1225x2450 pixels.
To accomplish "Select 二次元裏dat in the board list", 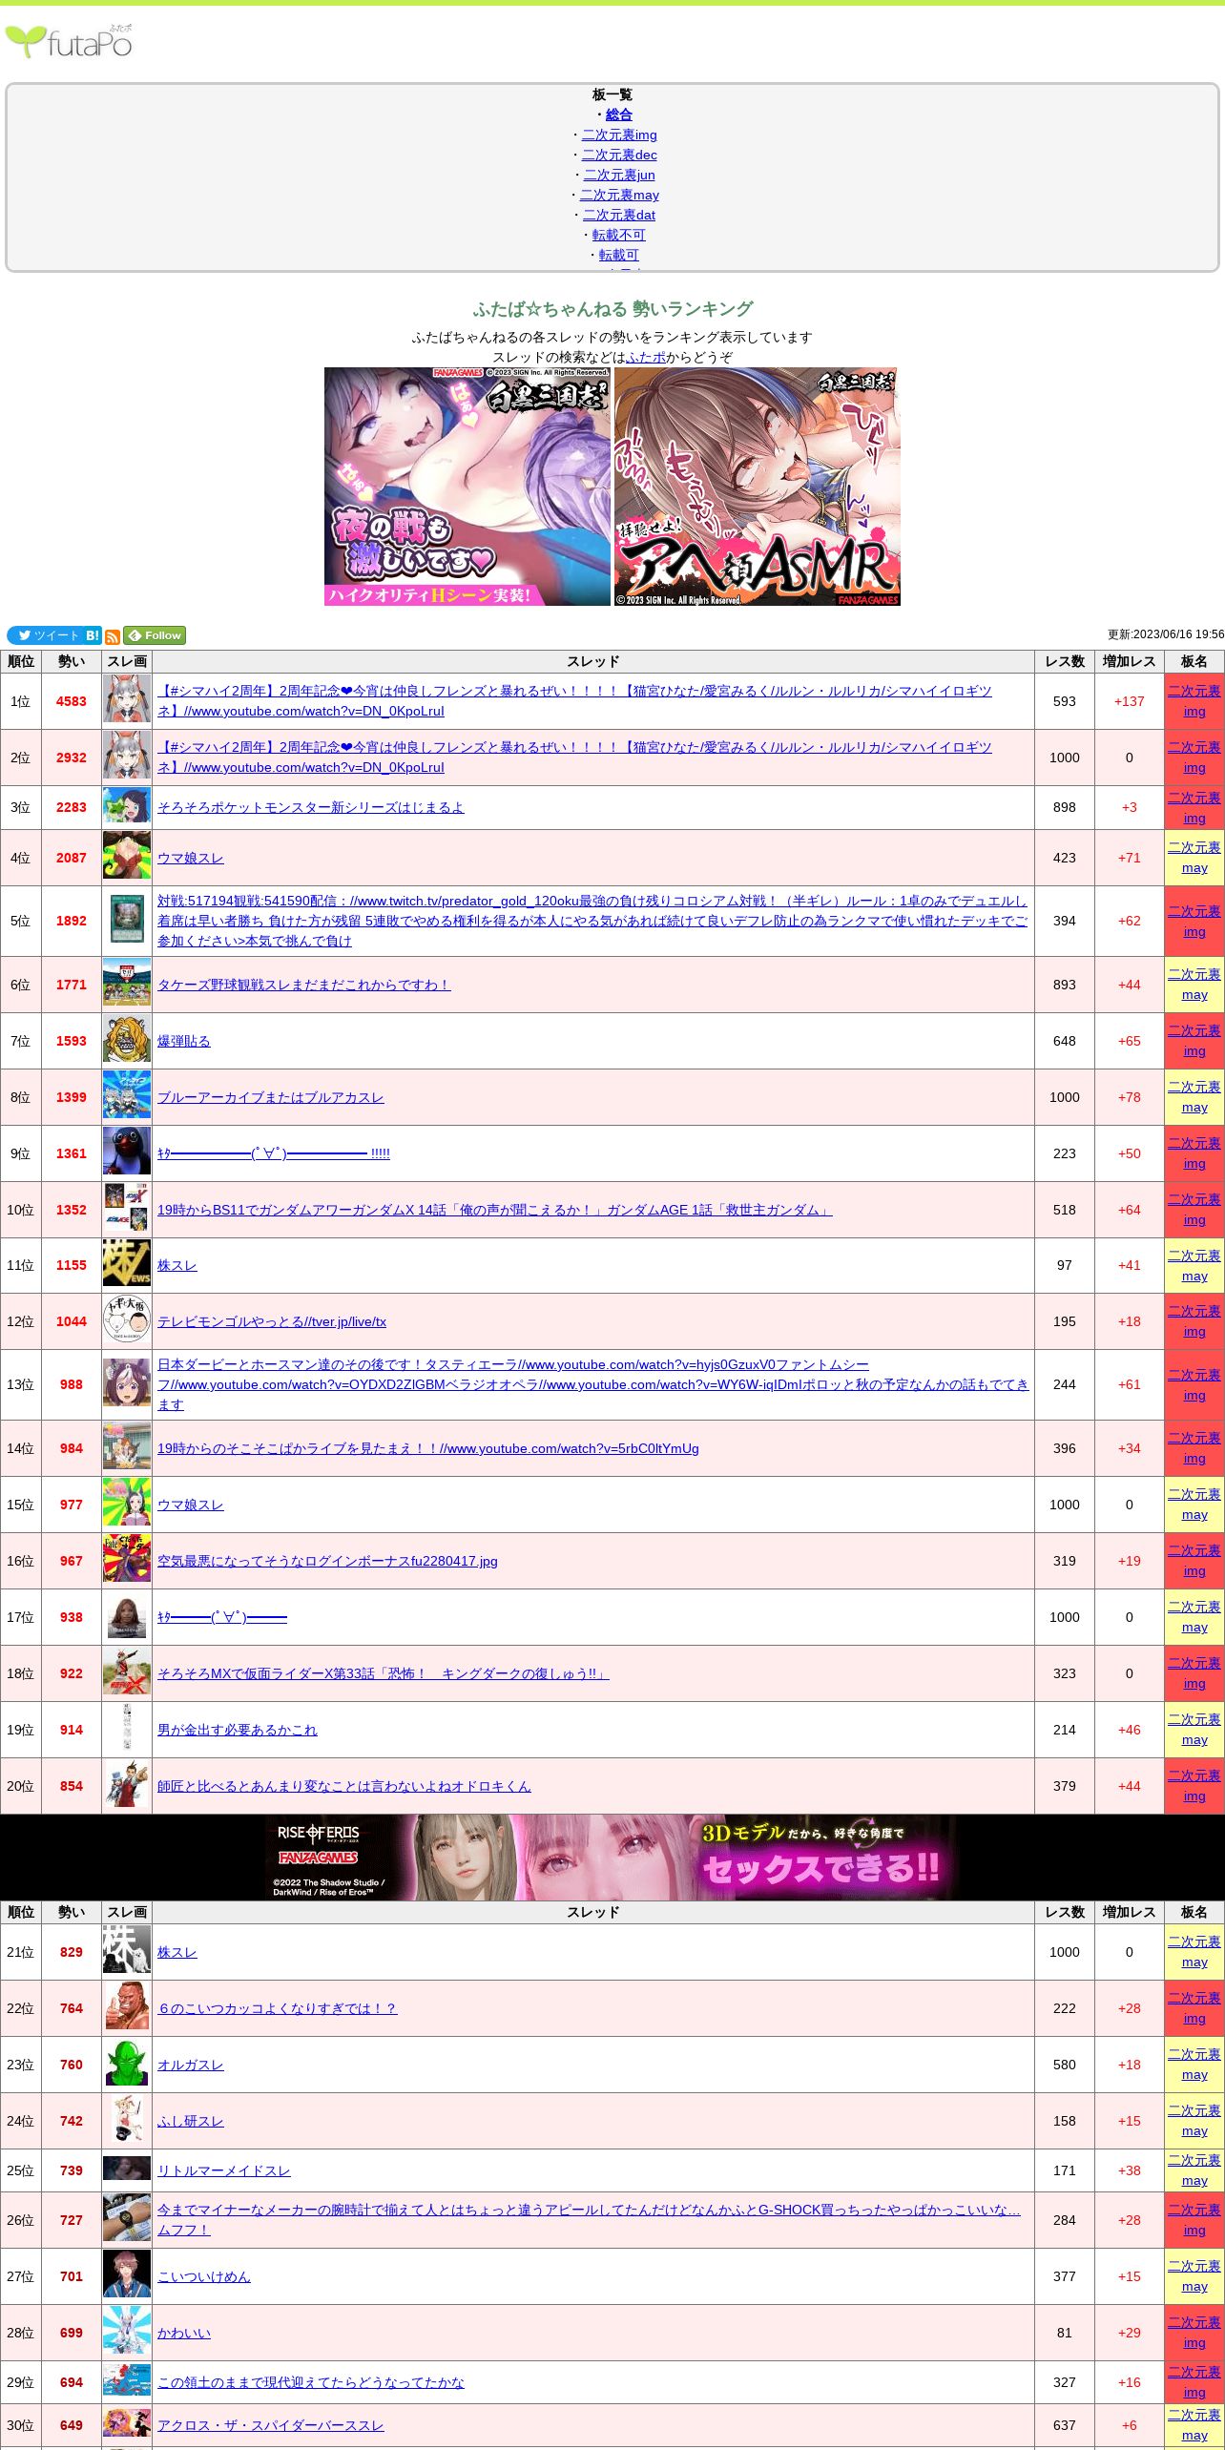I will (x=619, y=215).
